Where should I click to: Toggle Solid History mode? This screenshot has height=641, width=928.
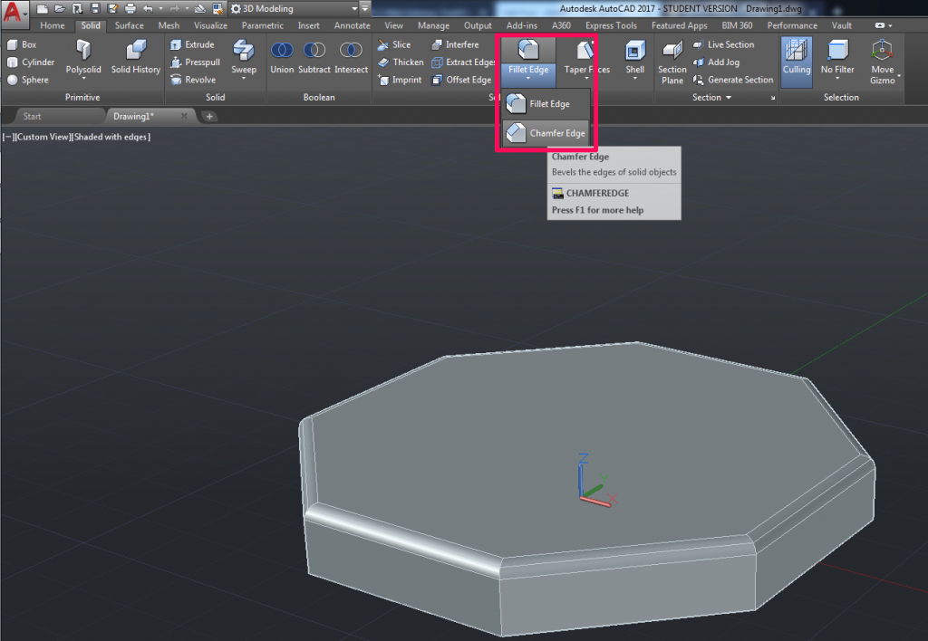(x=134, y=56)
